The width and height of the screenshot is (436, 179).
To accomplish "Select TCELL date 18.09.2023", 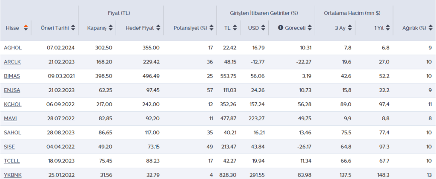I will coord(61,161).
